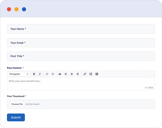The width and height of the screenshot is (162, 128).
Task: Focus the Your Name input field
Action: (81, 29)
